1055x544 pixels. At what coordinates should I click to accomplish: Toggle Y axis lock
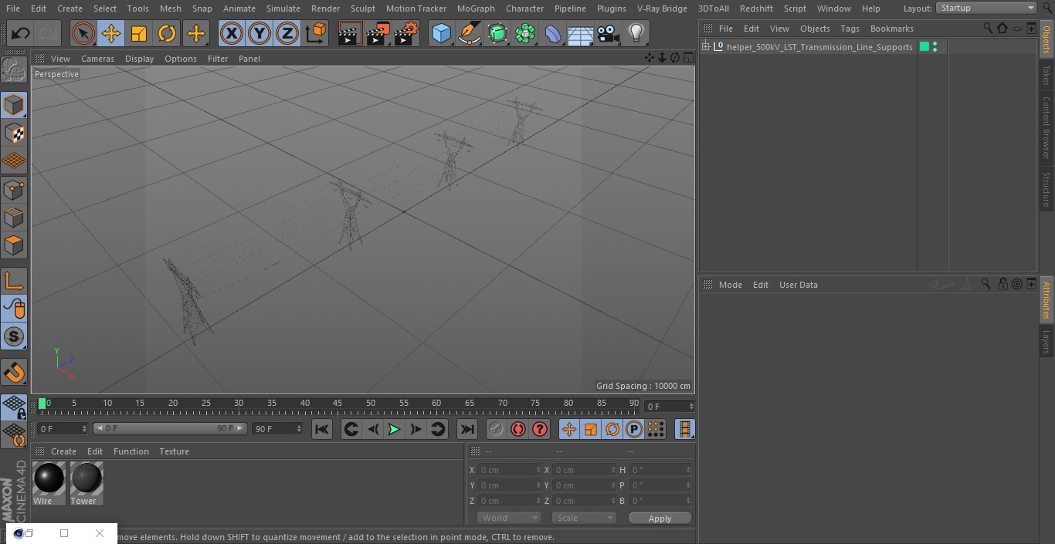click(x=260, y=34)
